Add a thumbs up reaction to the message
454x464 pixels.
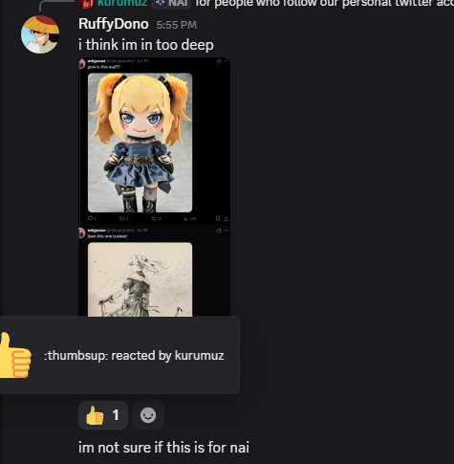(103, 415)
